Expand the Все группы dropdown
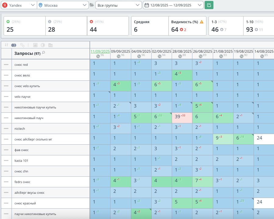The height and width of the screenshot is (219, 274). tap(118, 5)
